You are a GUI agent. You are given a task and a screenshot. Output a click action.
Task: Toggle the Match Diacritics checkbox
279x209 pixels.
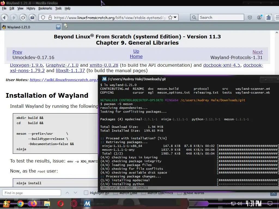(x=143, y=193)
